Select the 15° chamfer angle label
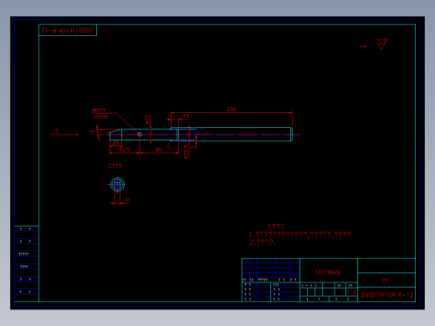The height and width of the screenshot is (326, 435). (x=92, y=132)
